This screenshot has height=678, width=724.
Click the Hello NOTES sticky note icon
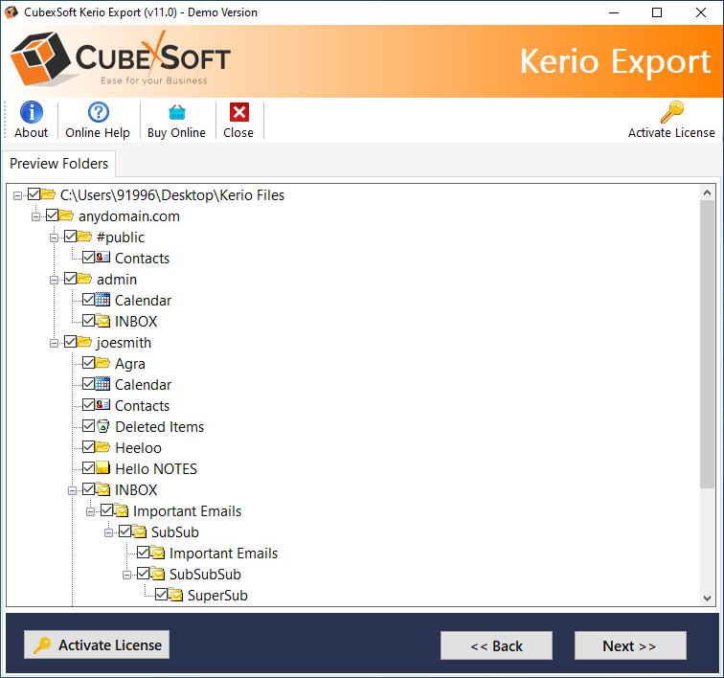pyautogui.click(x=102, y=468)
